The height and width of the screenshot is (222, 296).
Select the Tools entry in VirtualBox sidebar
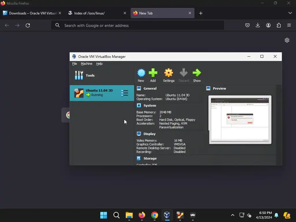tap(102, 75)
